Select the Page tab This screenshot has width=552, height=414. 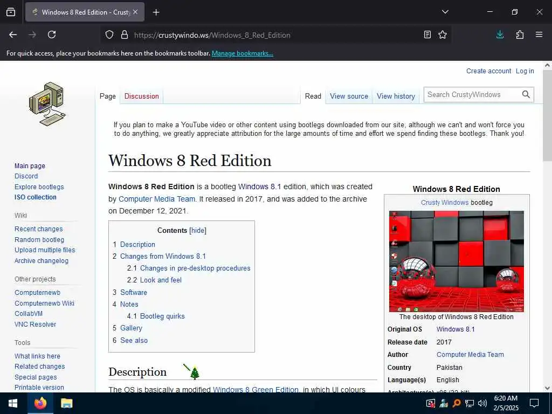pyautogui.click(x=108, y=96)
